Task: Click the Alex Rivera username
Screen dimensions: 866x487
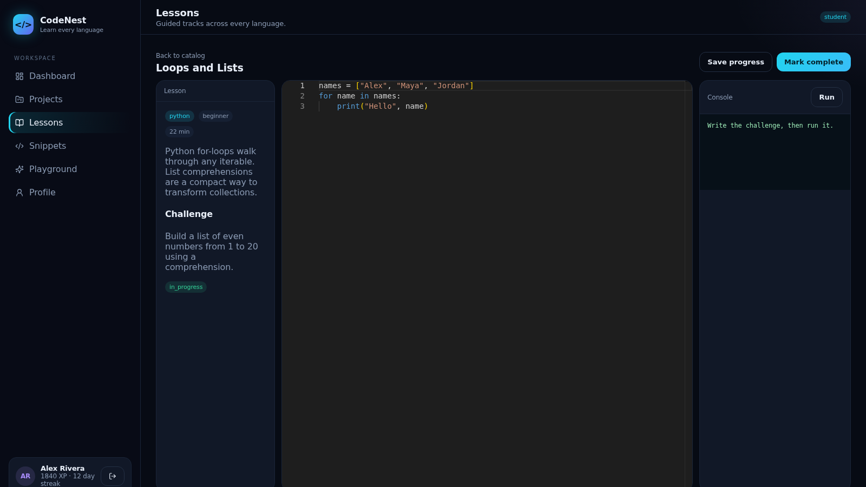Action: click(x=62, y=469)
